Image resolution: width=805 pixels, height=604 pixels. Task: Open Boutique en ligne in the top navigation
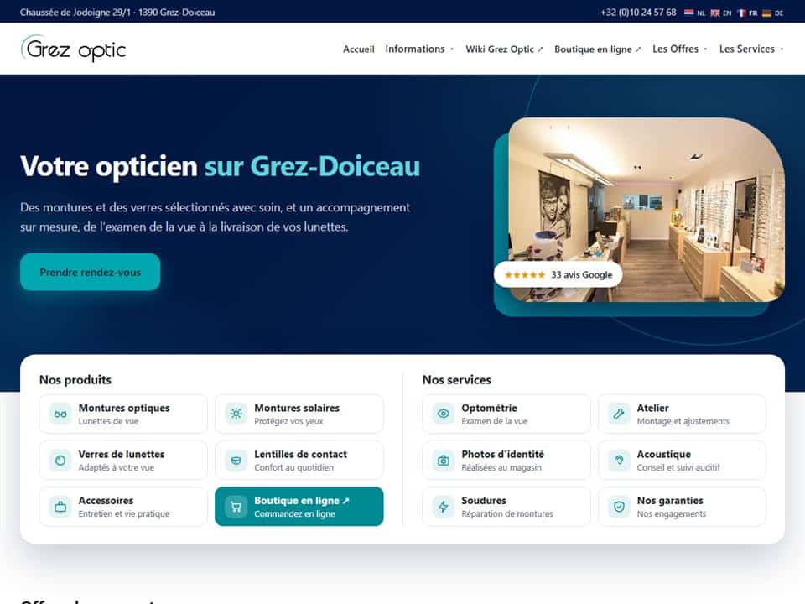pos(598,49)
